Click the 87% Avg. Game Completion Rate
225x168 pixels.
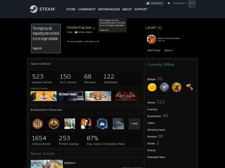coord(105,140)
